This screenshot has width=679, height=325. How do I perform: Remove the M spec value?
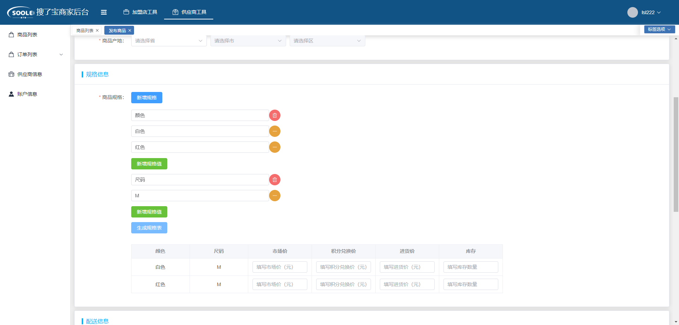click(x=275, y=196)
